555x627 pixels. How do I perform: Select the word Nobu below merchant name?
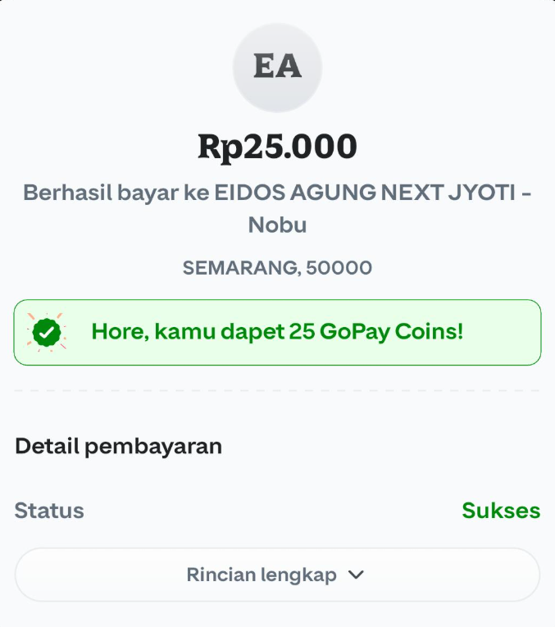[x=277, y=225]
